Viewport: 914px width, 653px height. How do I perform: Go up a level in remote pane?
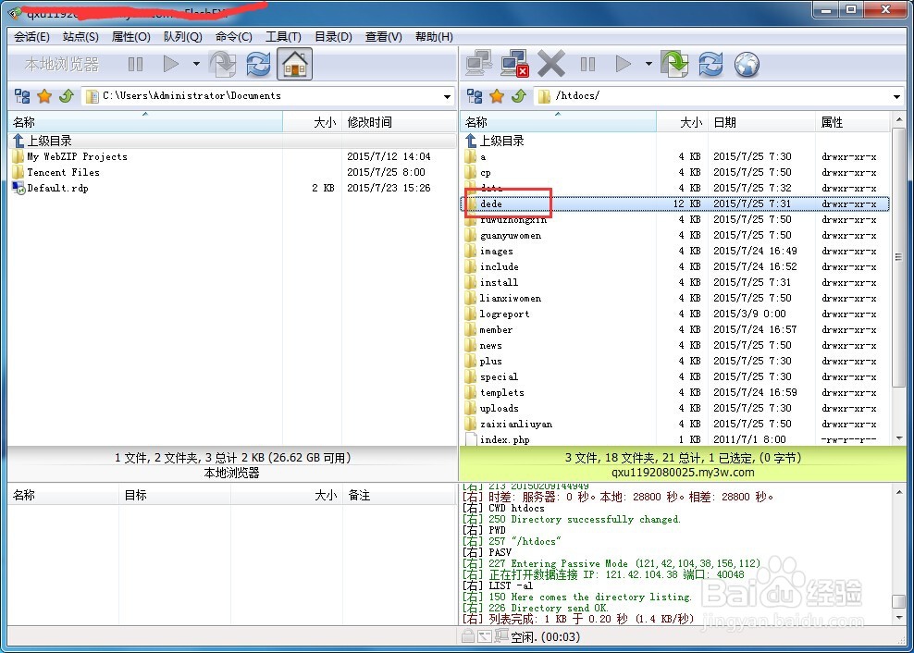pos(519,96)
